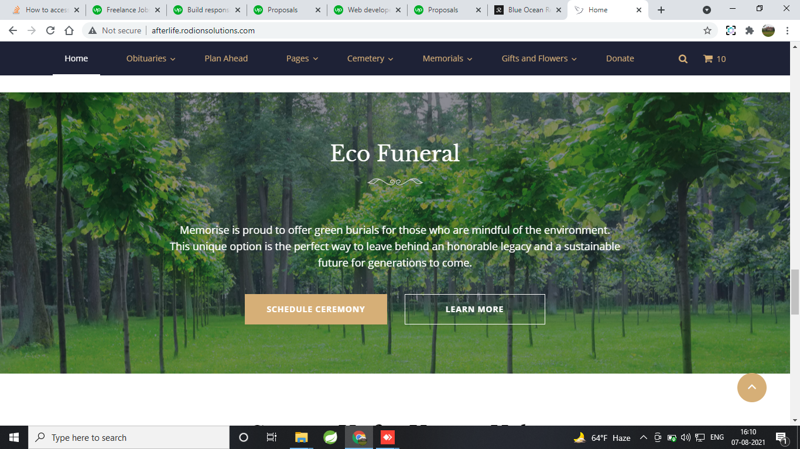Image resolution: width=800 pixels, height=449 pixels.
Task: Click the battery status tray icon
Action: pyautogui.click(x=672, y=437)
